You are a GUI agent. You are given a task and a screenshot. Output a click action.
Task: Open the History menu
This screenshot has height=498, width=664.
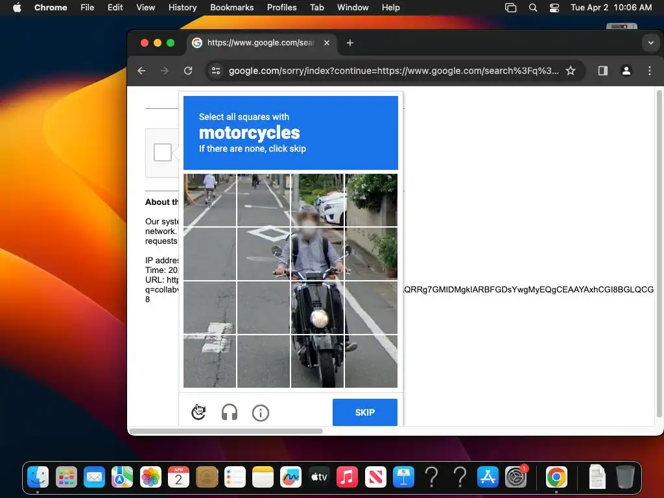[182, 7]
